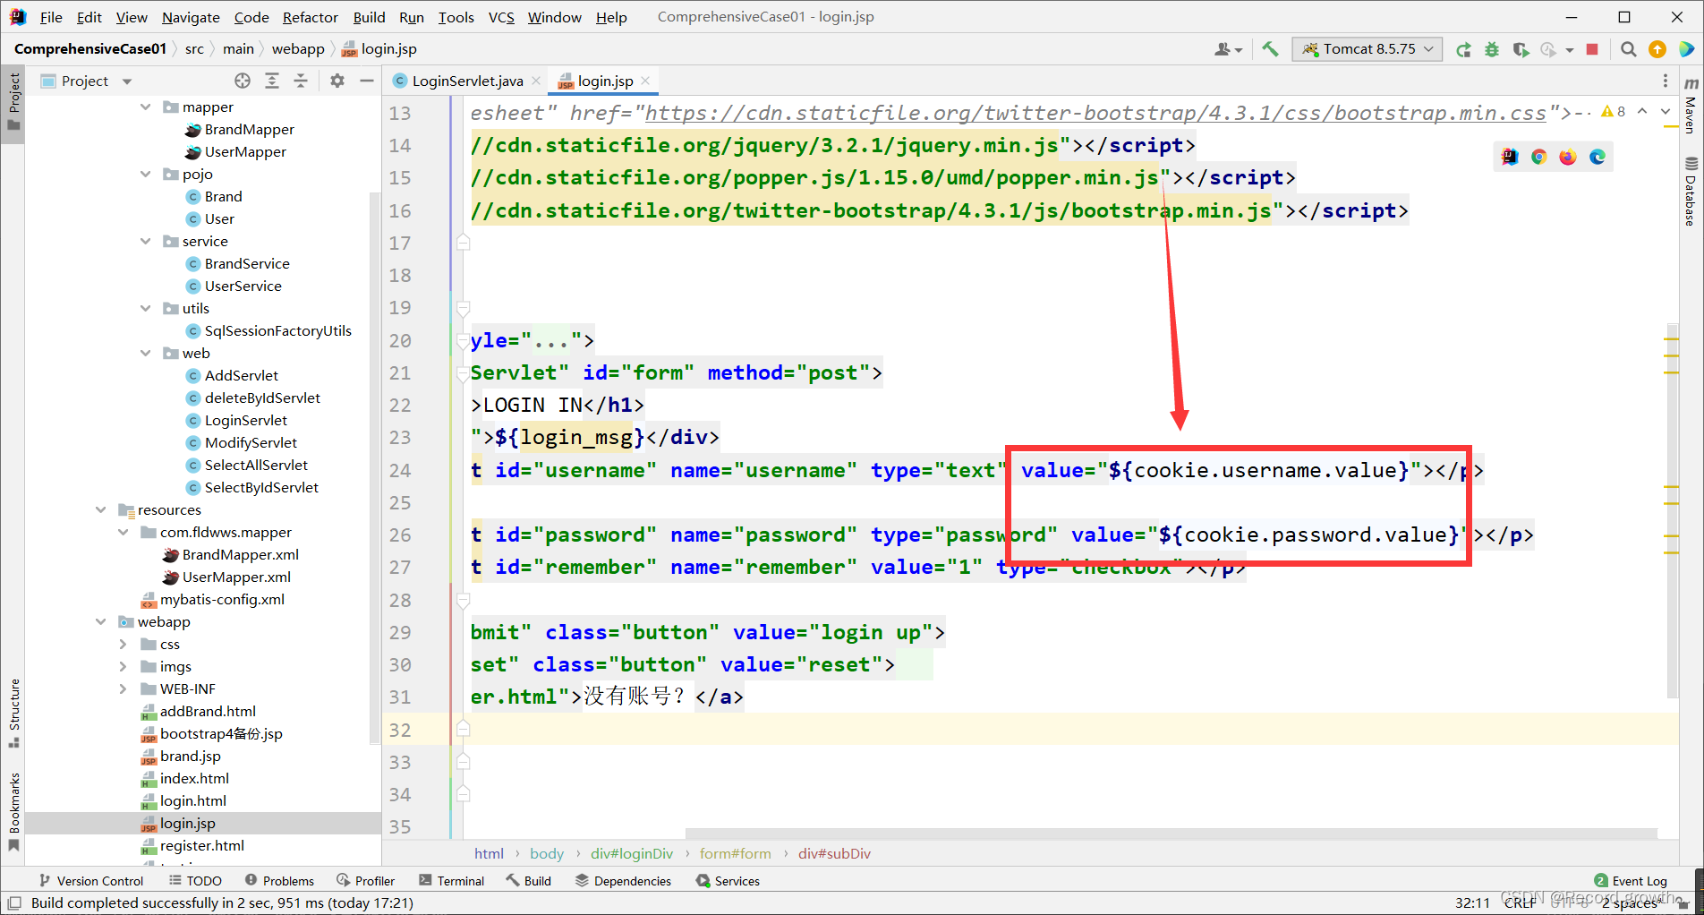1704x915 pixels.
Task: Open the File menu
Action: (x=51, y=17)
